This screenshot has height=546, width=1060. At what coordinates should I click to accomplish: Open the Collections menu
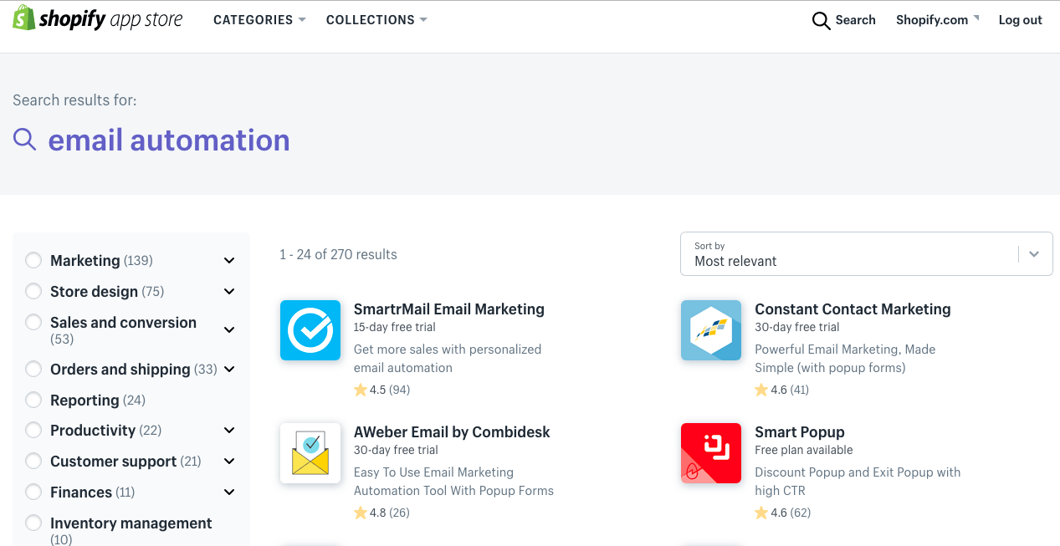pyautogui.click(x=376, y=19)
